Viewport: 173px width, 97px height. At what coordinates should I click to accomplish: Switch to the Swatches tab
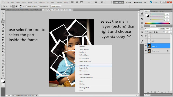[x=154, y=11]
